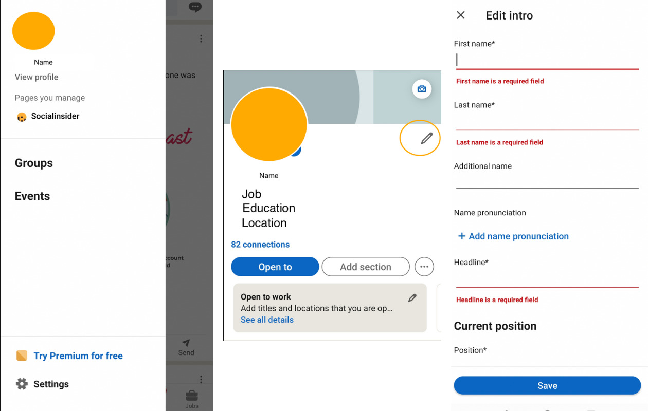Image resolution: width=648 pixels, height=411 pixels.
Task: Open 82 connections link
Action: pos(260,245)
